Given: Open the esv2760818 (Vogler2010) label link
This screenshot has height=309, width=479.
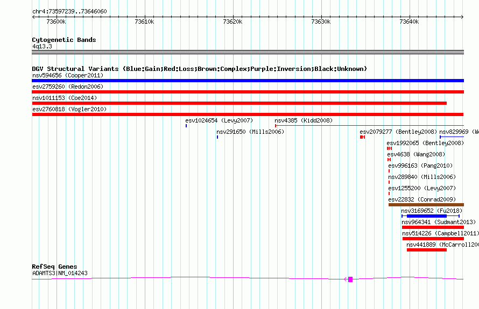Looking at the screenshot, I should point(69,109).
